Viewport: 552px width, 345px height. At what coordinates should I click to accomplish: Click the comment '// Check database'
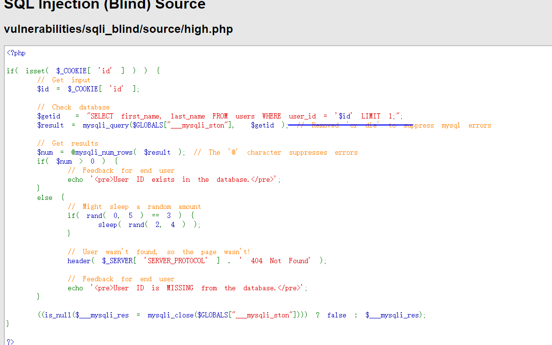[x=73, y=107]
